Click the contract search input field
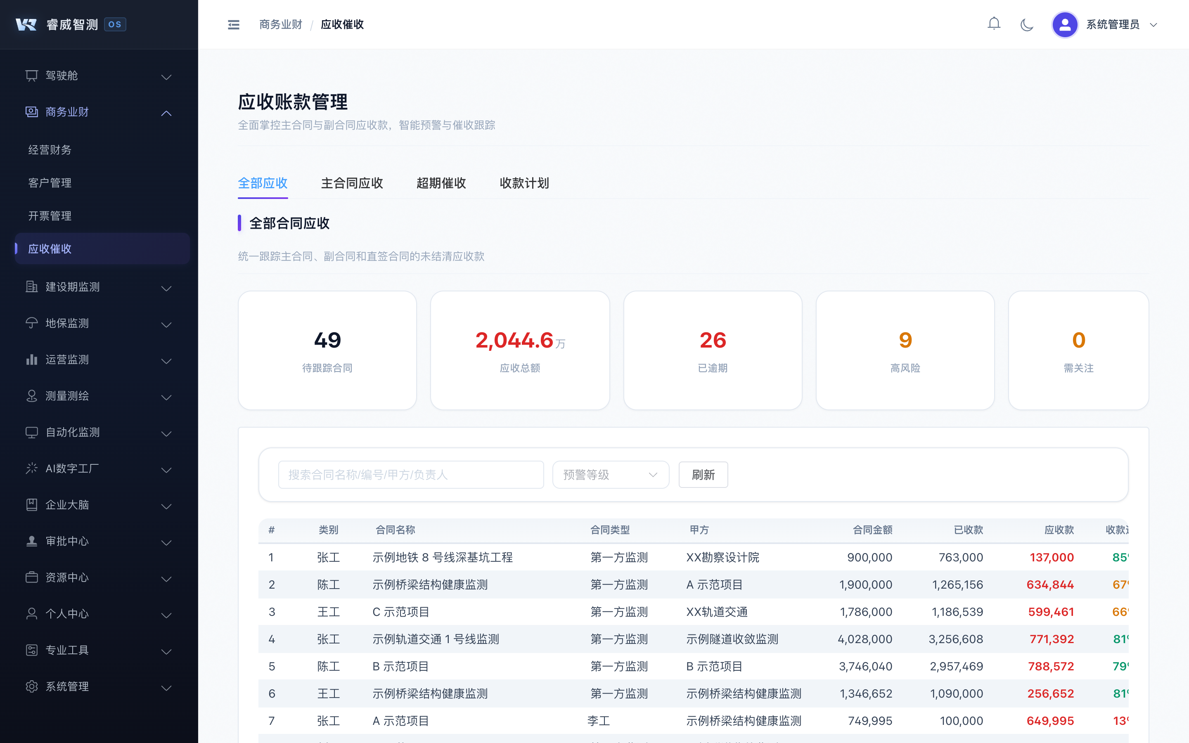 point(411,475)
